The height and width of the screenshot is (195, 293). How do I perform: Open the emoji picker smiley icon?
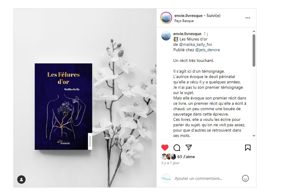pyautogui.click(x=245, y=178)
